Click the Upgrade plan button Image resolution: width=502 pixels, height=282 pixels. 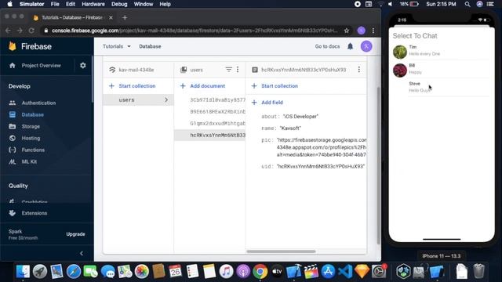(x=75, y=234)
